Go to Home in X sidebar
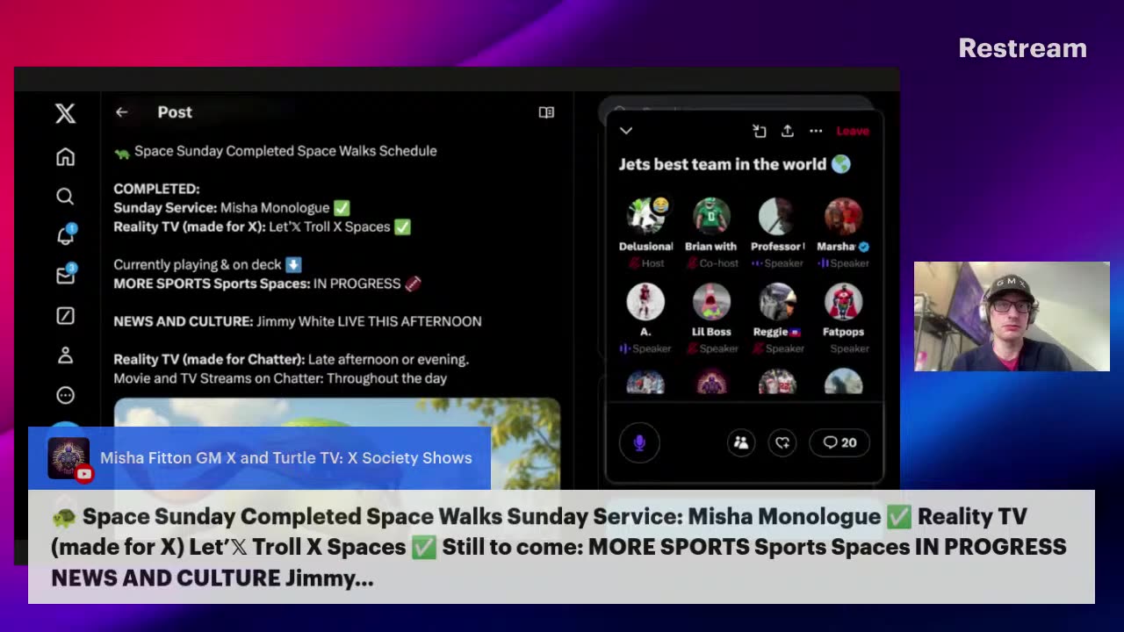The image size is (1124, 632). click(65, 156)
